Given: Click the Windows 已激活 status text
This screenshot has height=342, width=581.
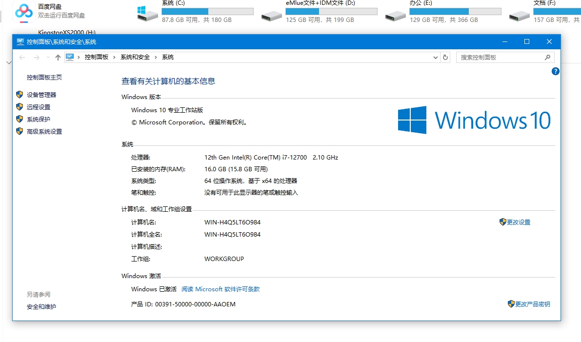Looking at the screenshot, I should point(154,289).
